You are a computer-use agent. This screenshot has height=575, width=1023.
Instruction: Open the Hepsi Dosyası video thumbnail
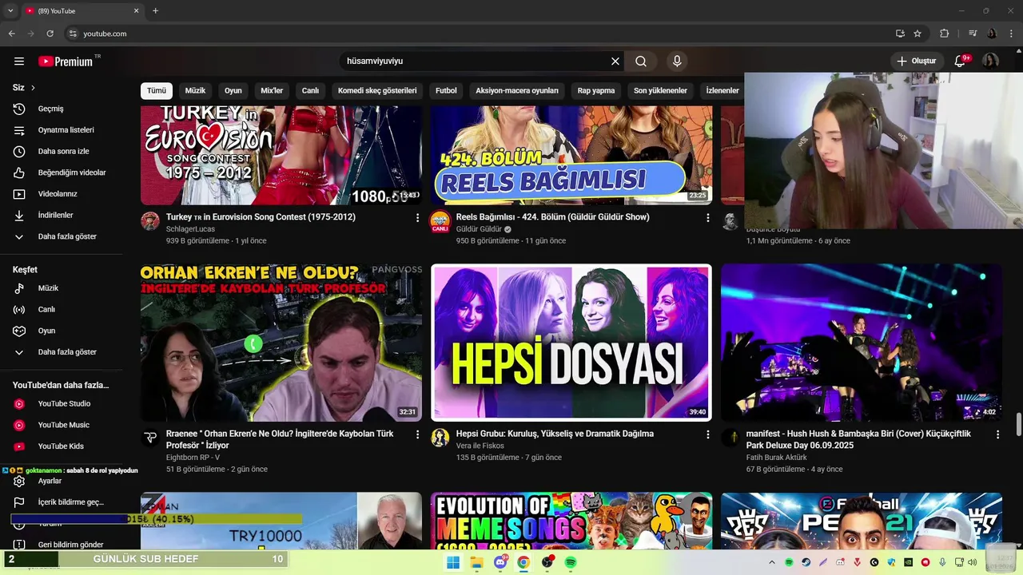571,343
